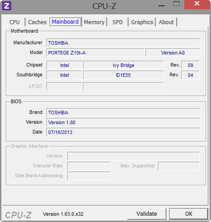The height and width of the screenshot is (222, 211).
Task: Click the Manufacturer label
Action: click(x=28, y=42)
